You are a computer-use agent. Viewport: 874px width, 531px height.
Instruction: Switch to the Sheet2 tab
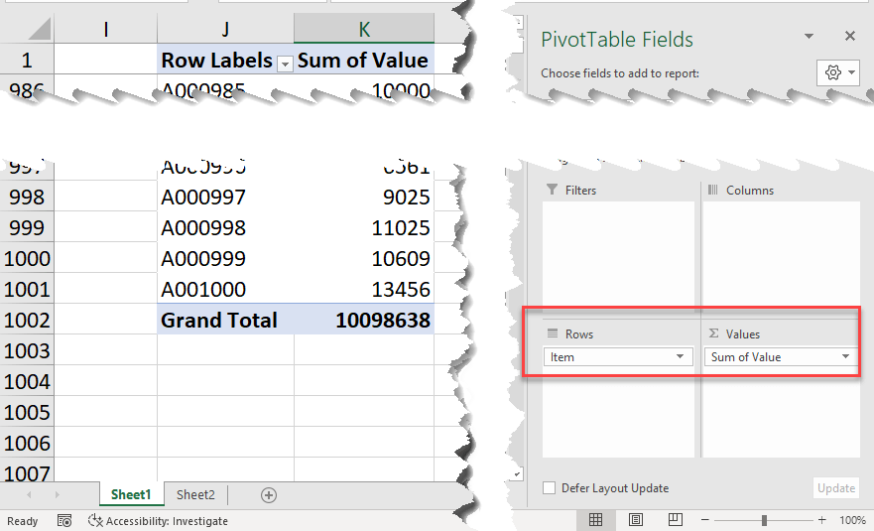click(x=195, y=495)
